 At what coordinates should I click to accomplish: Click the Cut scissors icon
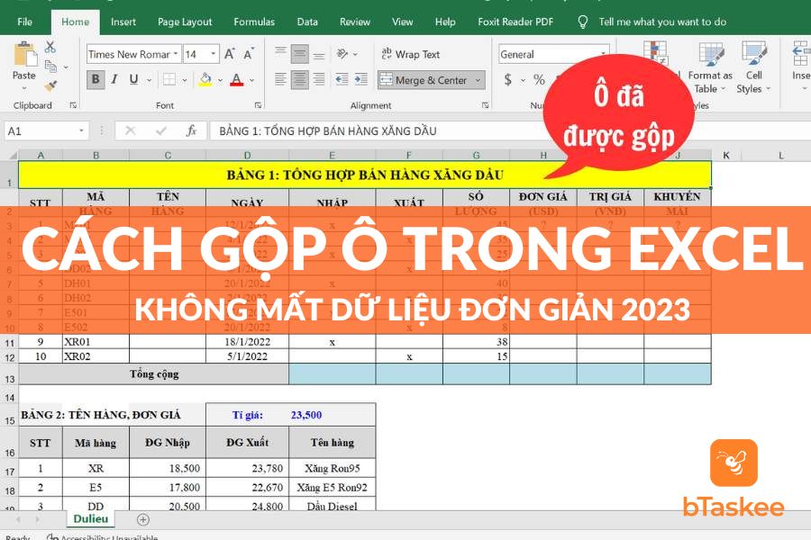[x=50, y=47]
